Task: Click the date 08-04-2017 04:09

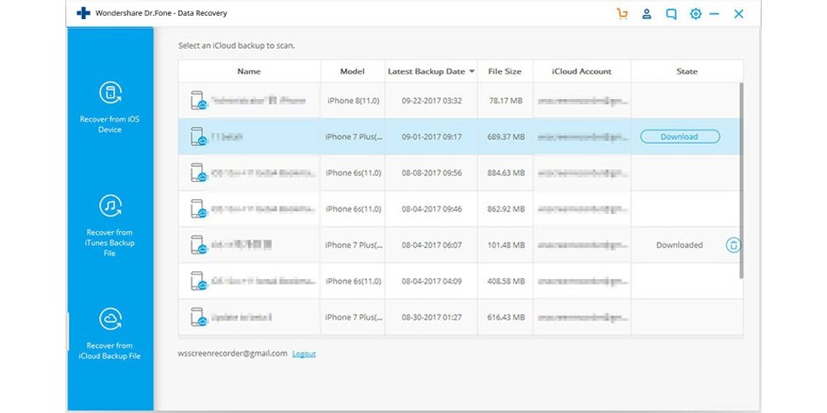Action: click(x=432, y=282)
